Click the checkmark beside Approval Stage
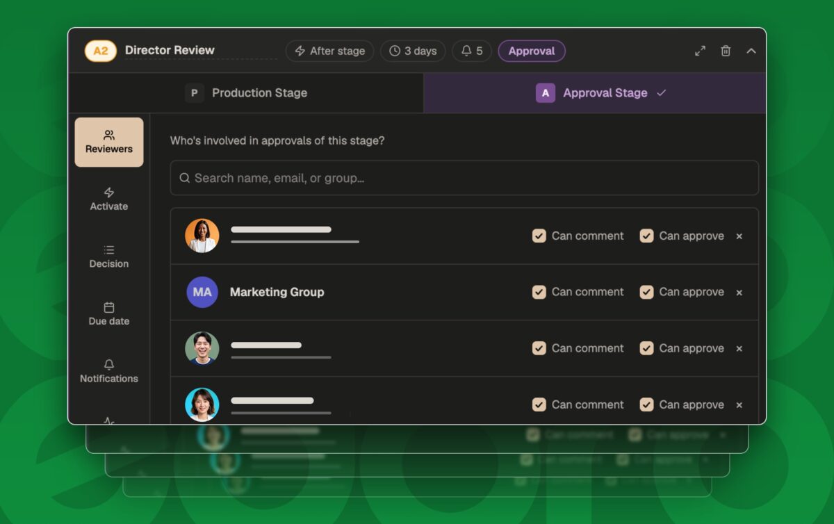 tap(661, 93)
